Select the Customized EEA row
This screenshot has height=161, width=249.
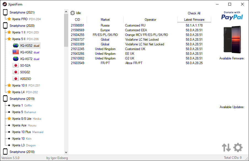coord(140,30)
